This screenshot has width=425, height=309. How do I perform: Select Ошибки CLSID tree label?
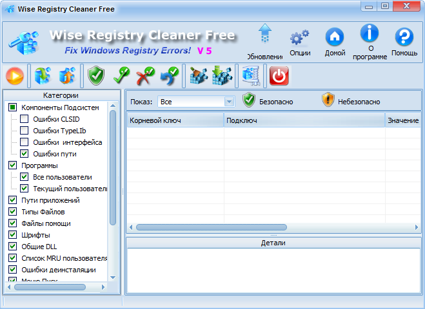coord(56,119)
